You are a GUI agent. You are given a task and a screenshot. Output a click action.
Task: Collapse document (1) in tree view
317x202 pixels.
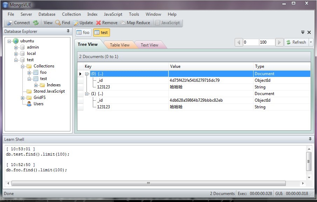point(87,94)
